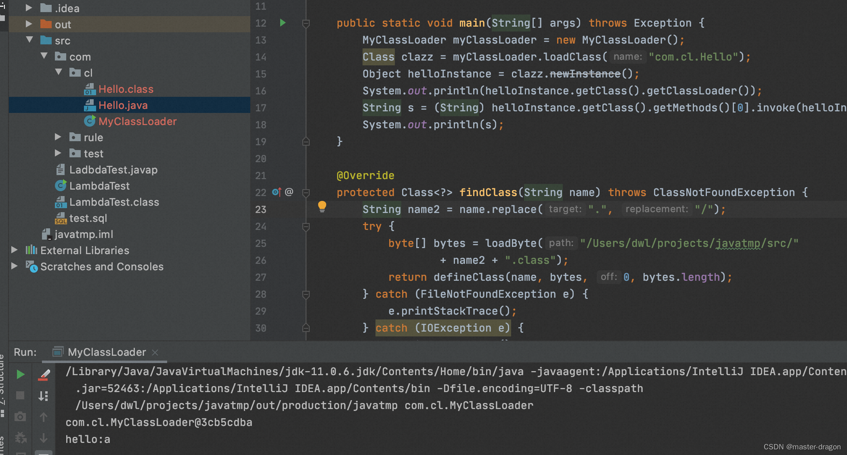Click the fold marker at line 30
This screenshot has height=455, width=847.
(x=306, y=328)
